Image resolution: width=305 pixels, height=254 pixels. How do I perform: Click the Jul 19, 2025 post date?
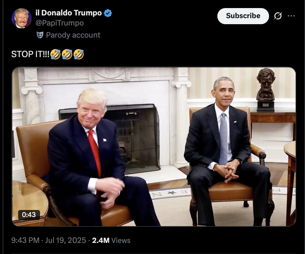(x=66, y=240)
